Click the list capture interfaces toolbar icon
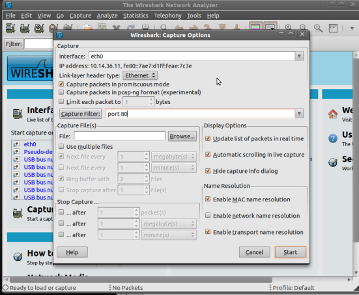359x295 pixels. 10,29
